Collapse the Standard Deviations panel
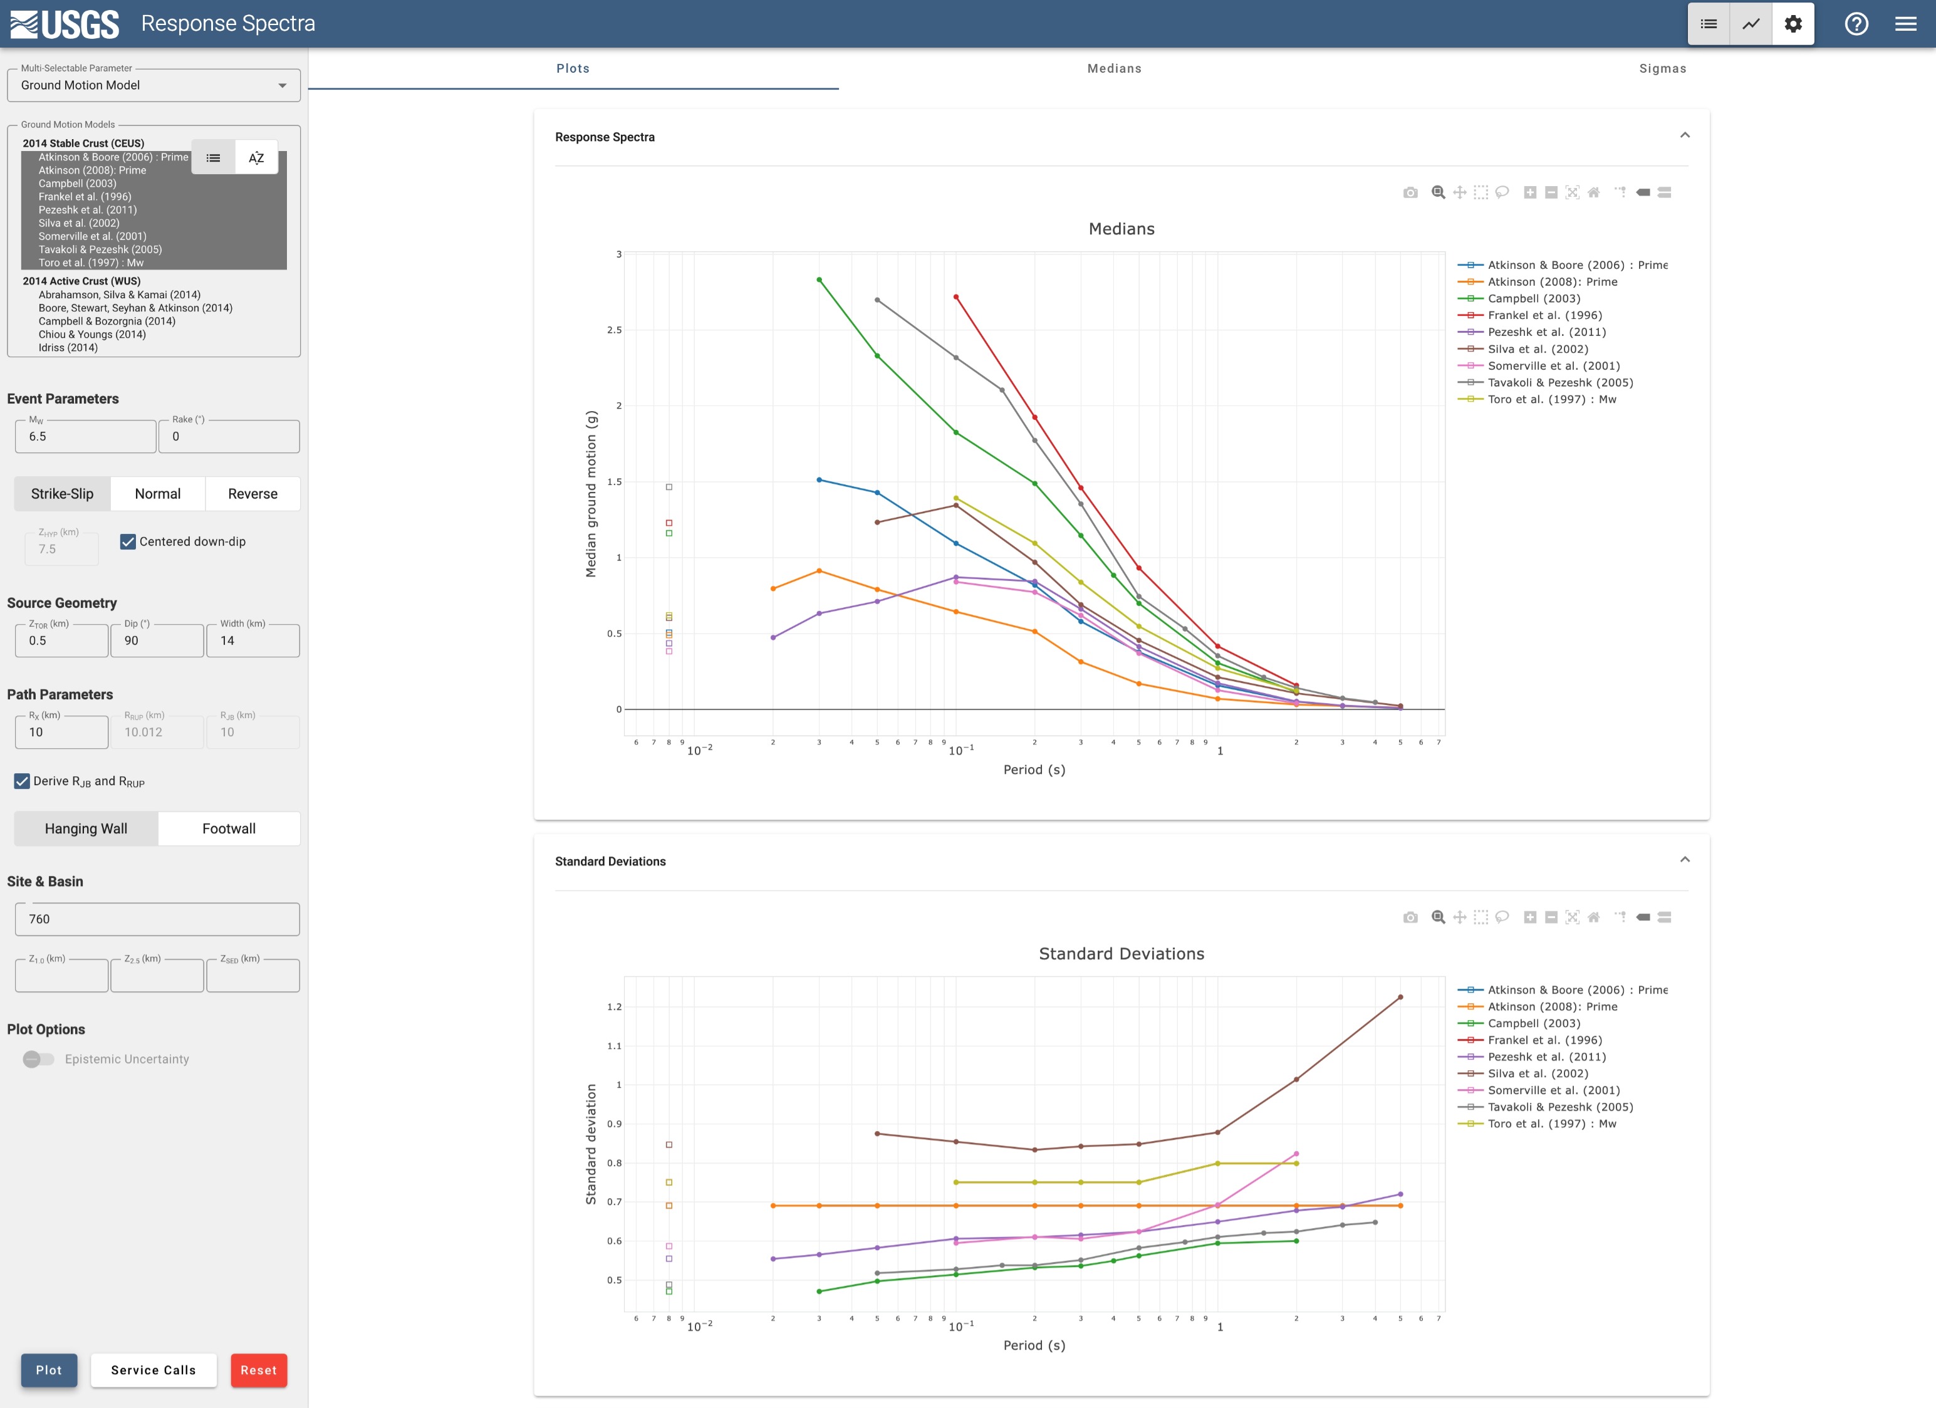1936x1408 pixels. click(1684, 860)
